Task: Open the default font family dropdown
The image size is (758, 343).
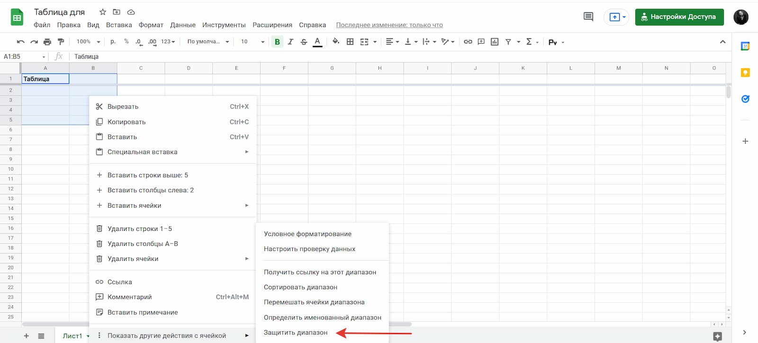Action: [x=208, y=42]
